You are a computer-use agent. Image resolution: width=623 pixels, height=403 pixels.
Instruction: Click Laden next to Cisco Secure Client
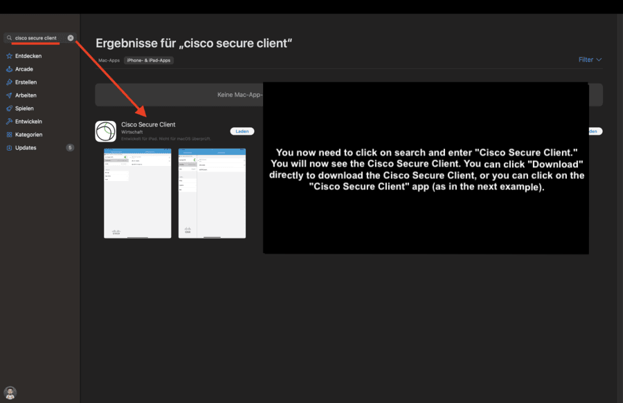click(x=242, y=131)
